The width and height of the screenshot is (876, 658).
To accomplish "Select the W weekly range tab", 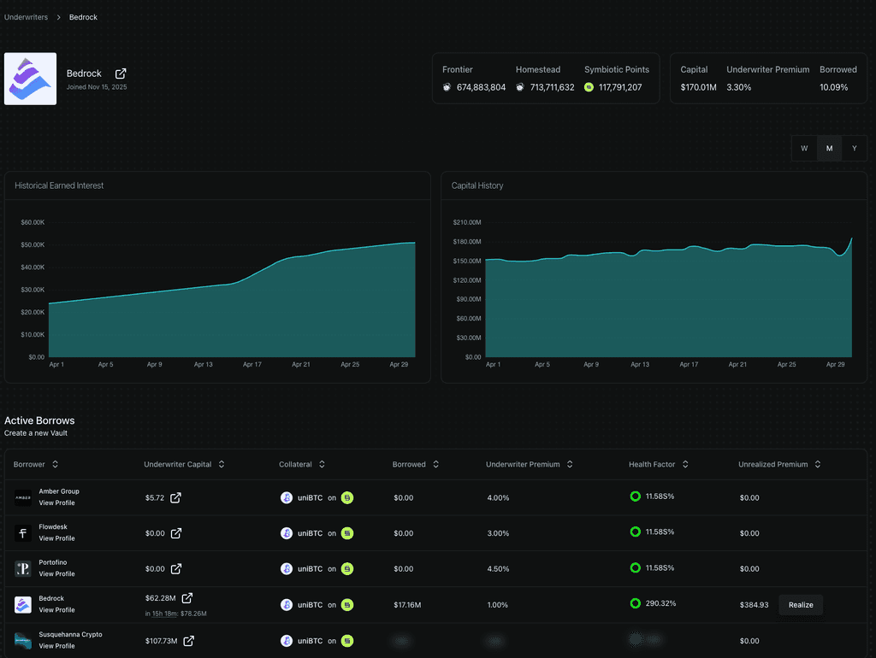I will point(804,149).
